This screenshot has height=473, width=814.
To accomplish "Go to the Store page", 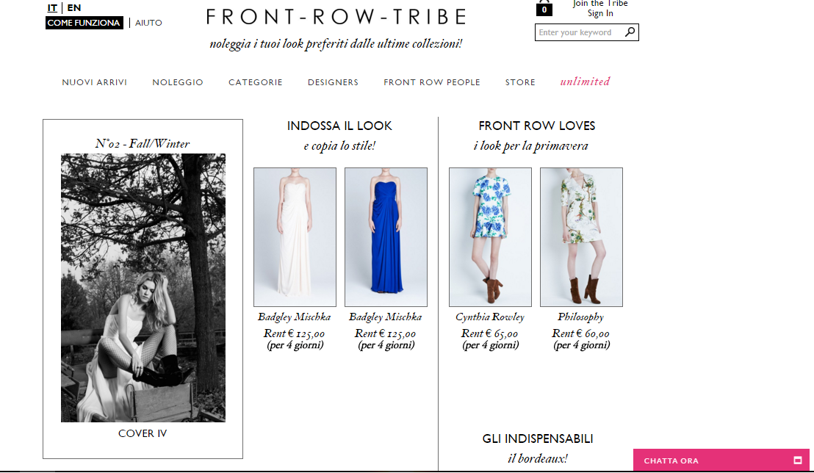I will (520, 82).
